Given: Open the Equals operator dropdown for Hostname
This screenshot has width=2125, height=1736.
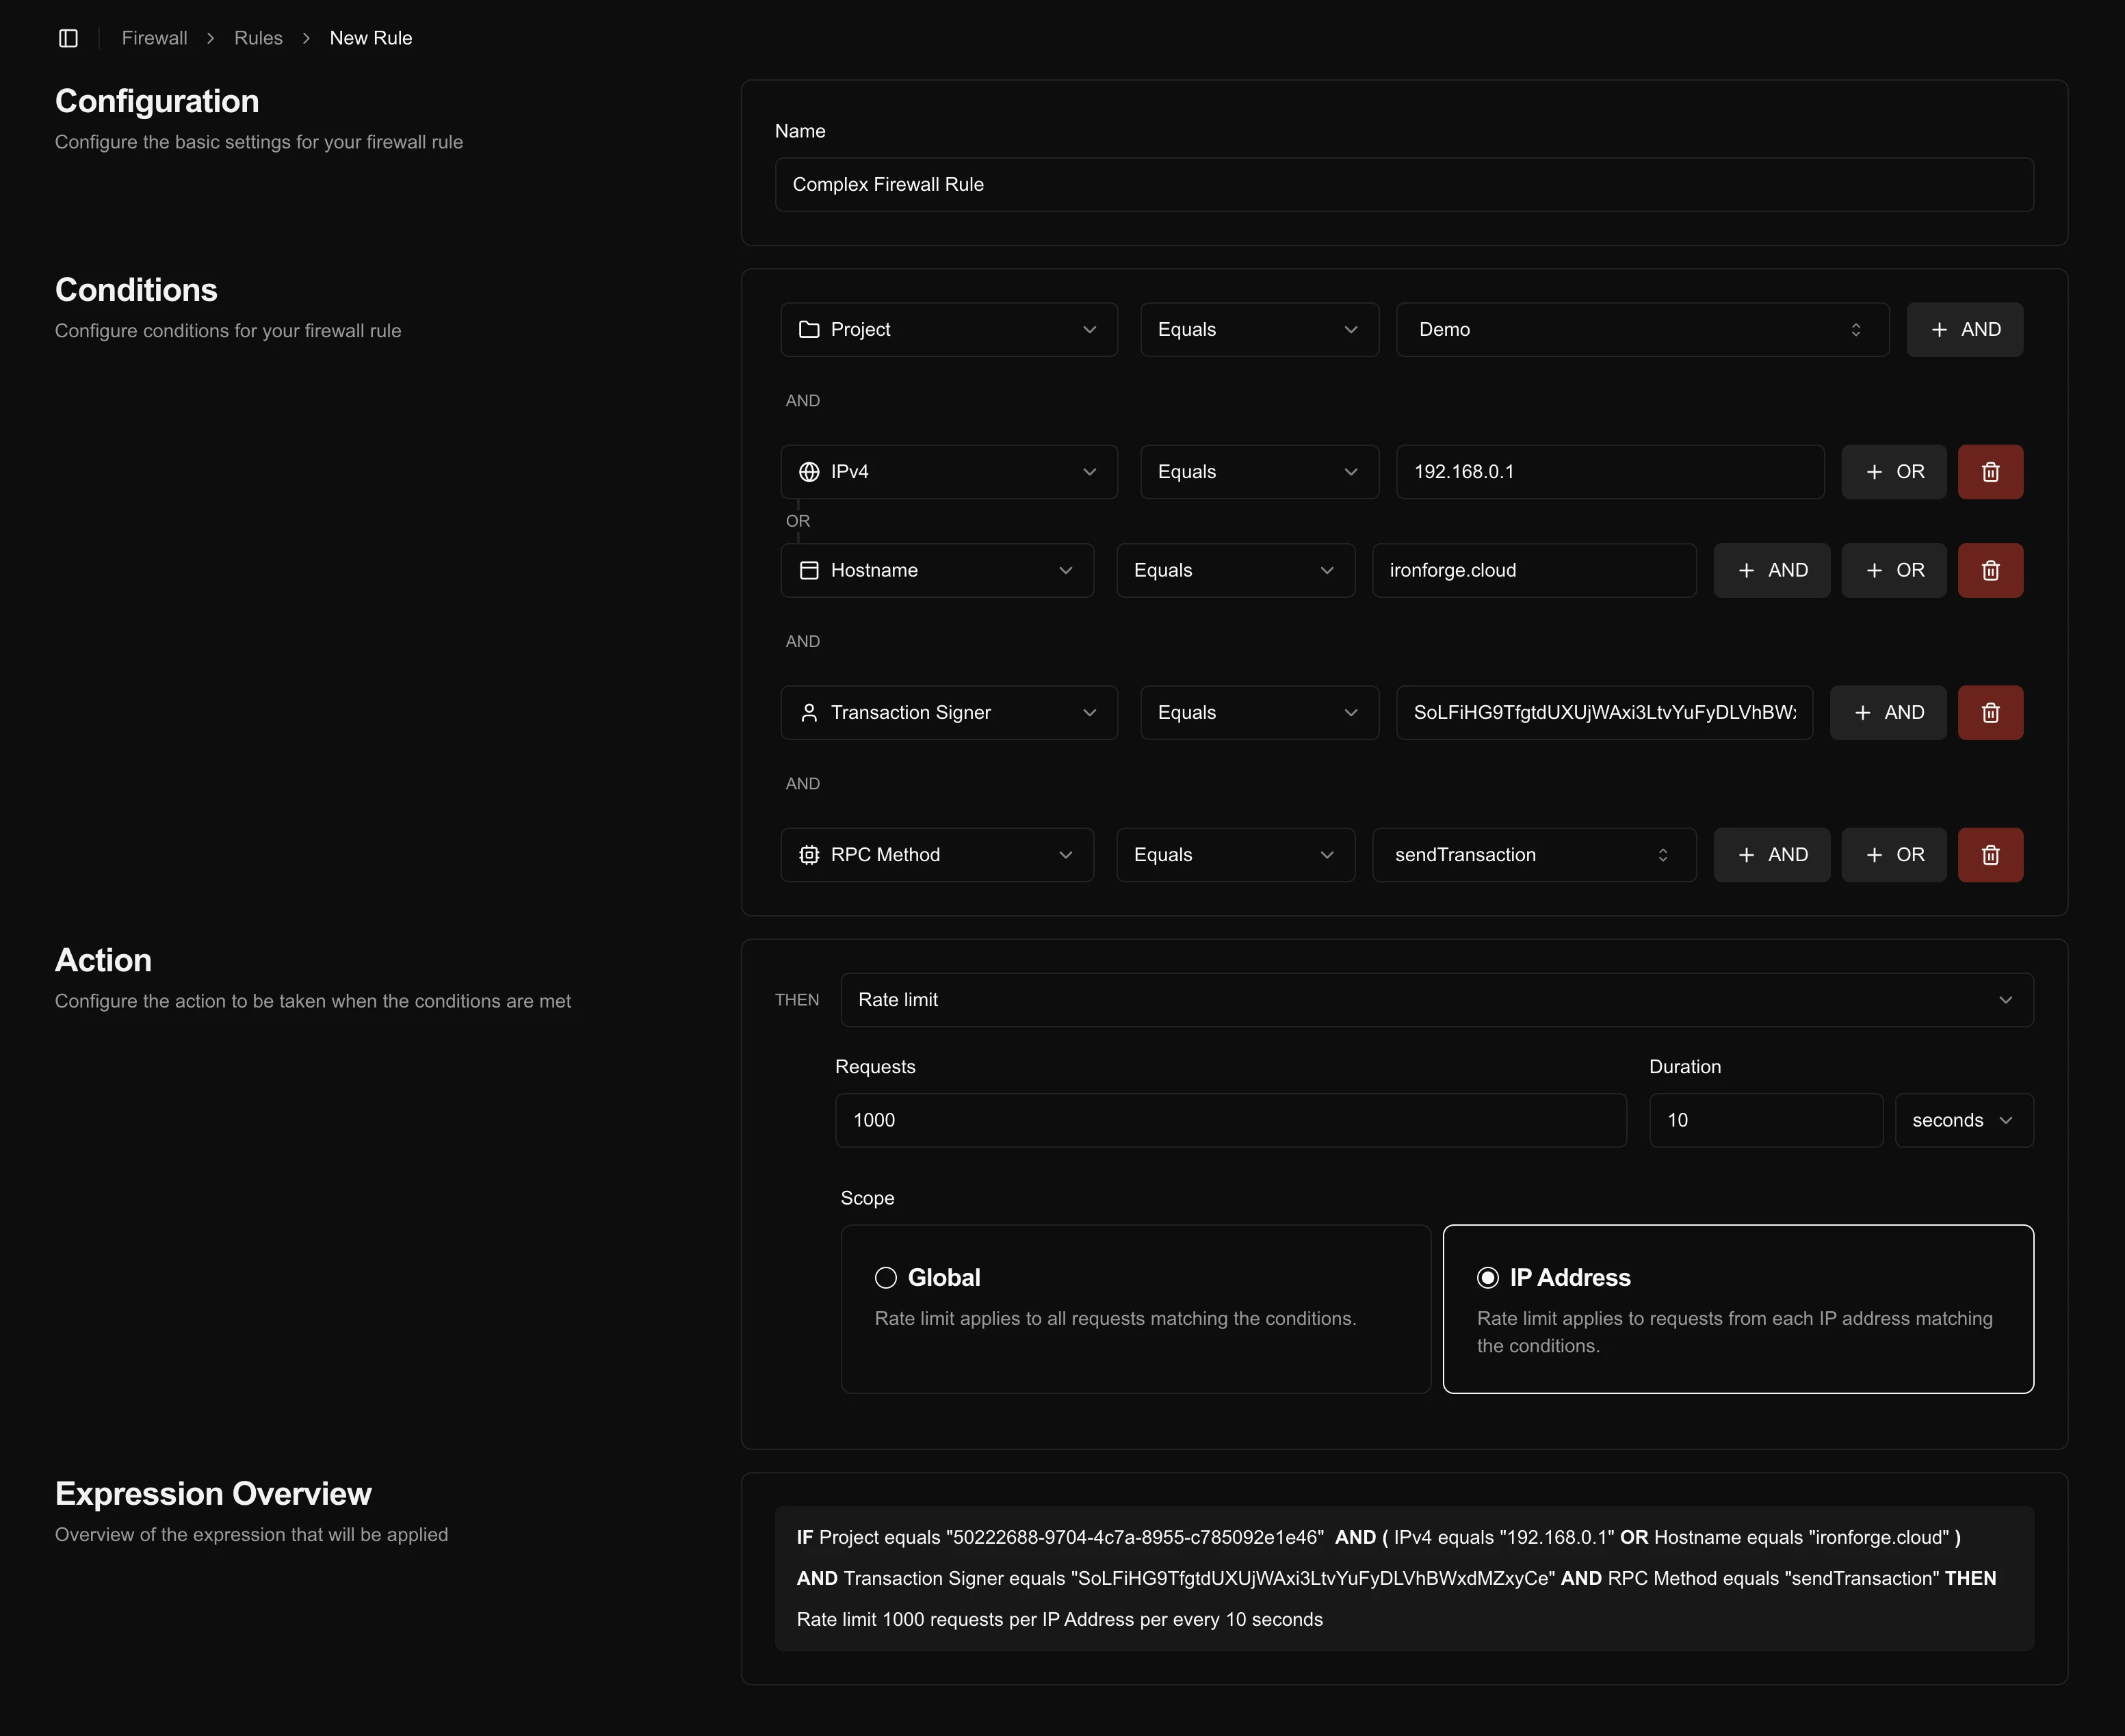Looking at the screenshot, I should [1235, 570].
